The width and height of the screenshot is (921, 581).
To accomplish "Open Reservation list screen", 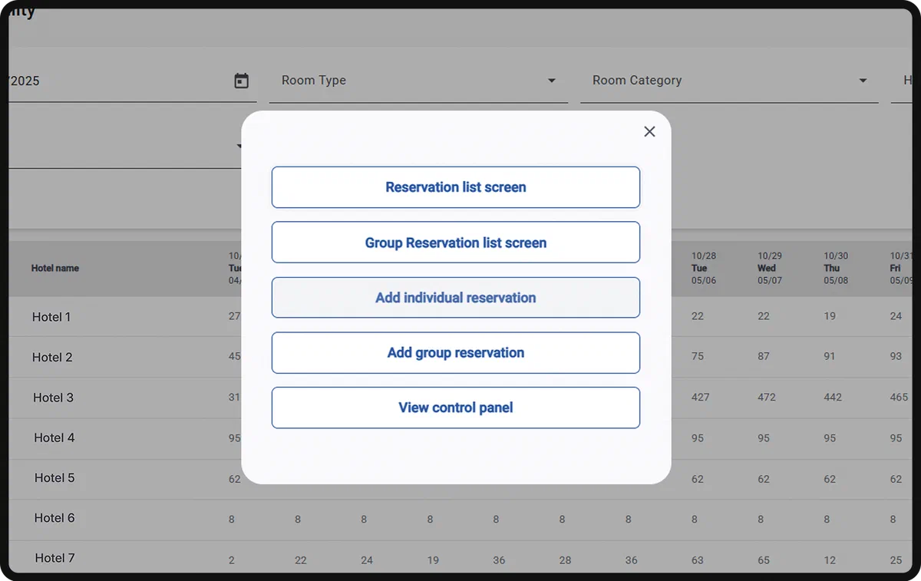I will coord(456,187).
